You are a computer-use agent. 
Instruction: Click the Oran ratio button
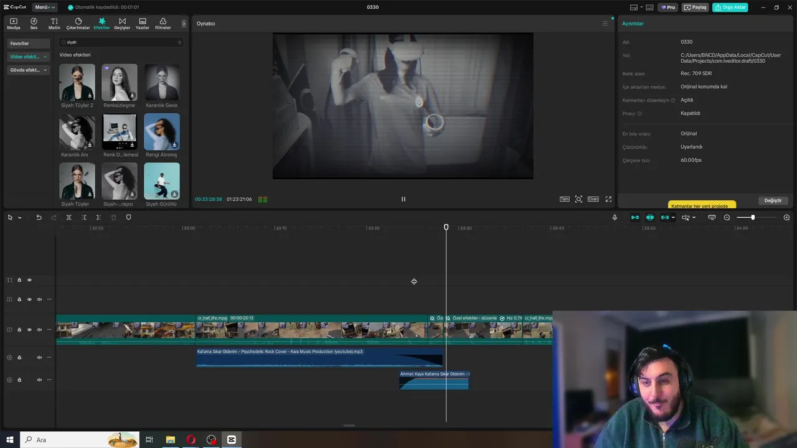pyautogui.click(x=593, y=199)
